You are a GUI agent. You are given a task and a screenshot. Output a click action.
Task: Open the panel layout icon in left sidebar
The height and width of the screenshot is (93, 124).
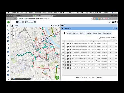8,26
